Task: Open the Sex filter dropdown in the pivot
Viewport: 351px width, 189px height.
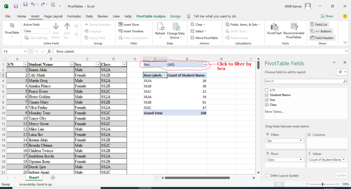Action: click(204, 64)
